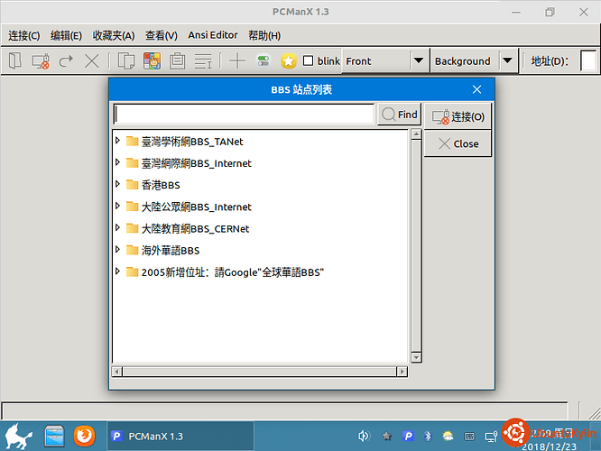
Task: Click the weather tray icon
Action: 448,436
